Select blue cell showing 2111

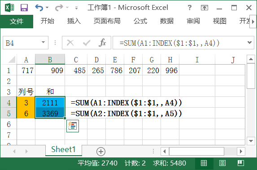[50, 103]
